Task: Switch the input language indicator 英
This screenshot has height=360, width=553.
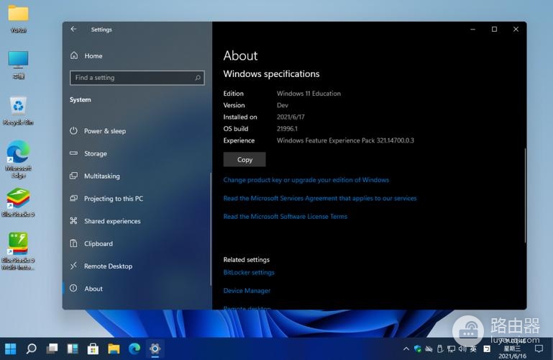Action: pos(473,349)
